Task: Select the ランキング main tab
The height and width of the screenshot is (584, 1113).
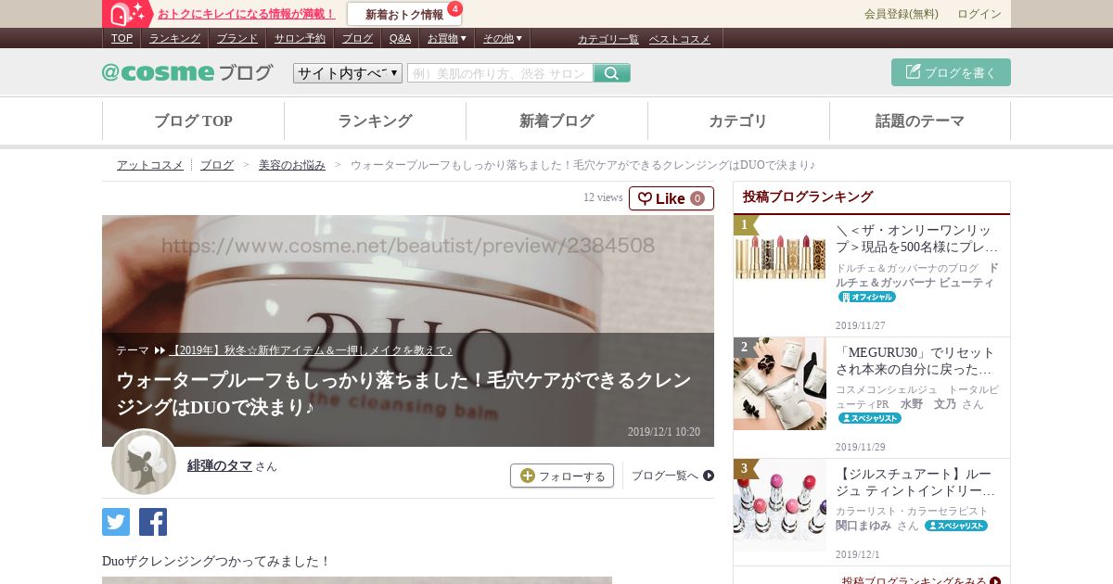Action: click(x=375, y=121)
